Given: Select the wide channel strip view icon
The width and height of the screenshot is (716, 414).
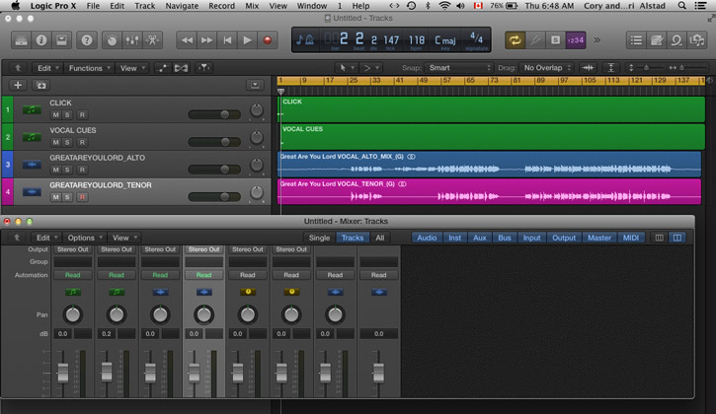Looking at the screenshot, I should point(677,238).
